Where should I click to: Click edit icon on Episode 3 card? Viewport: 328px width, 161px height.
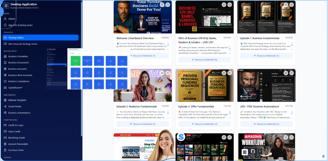(224, 73)
